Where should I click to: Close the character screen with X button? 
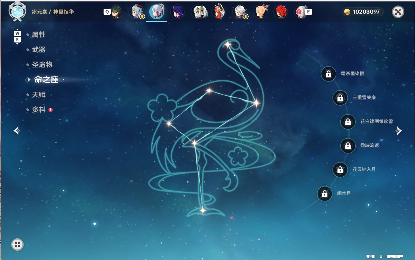[398, 12]
